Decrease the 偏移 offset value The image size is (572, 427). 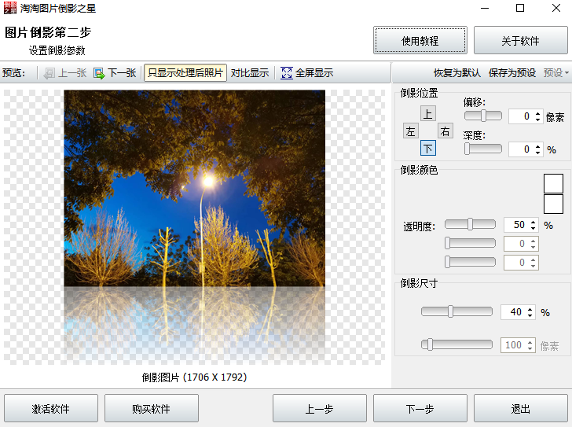click(x=537, y=120)
